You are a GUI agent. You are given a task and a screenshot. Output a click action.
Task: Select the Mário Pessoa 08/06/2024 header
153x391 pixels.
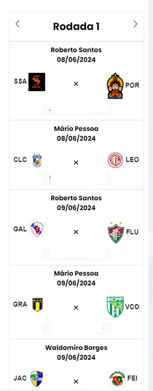[x=76, y=134]
